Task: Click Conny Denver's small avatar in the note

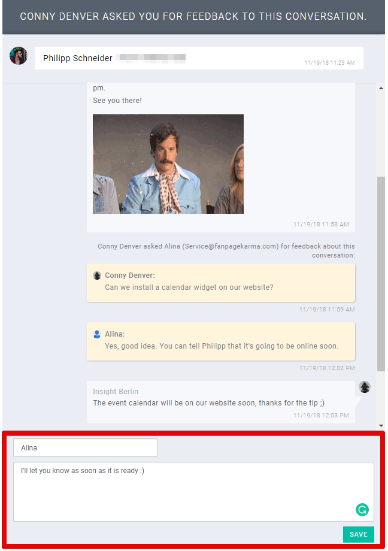Action: [97, 275]
